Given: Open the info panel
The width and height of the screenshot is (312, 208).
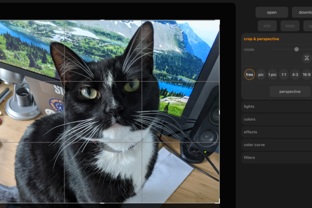Looking at the screenshot, I should click(267, 26).
